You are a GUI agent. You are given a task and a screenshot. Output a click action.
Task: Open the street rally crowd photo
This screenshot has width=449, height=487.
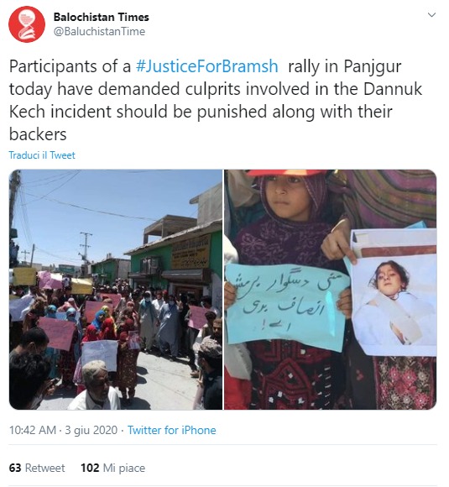(116, 290)
